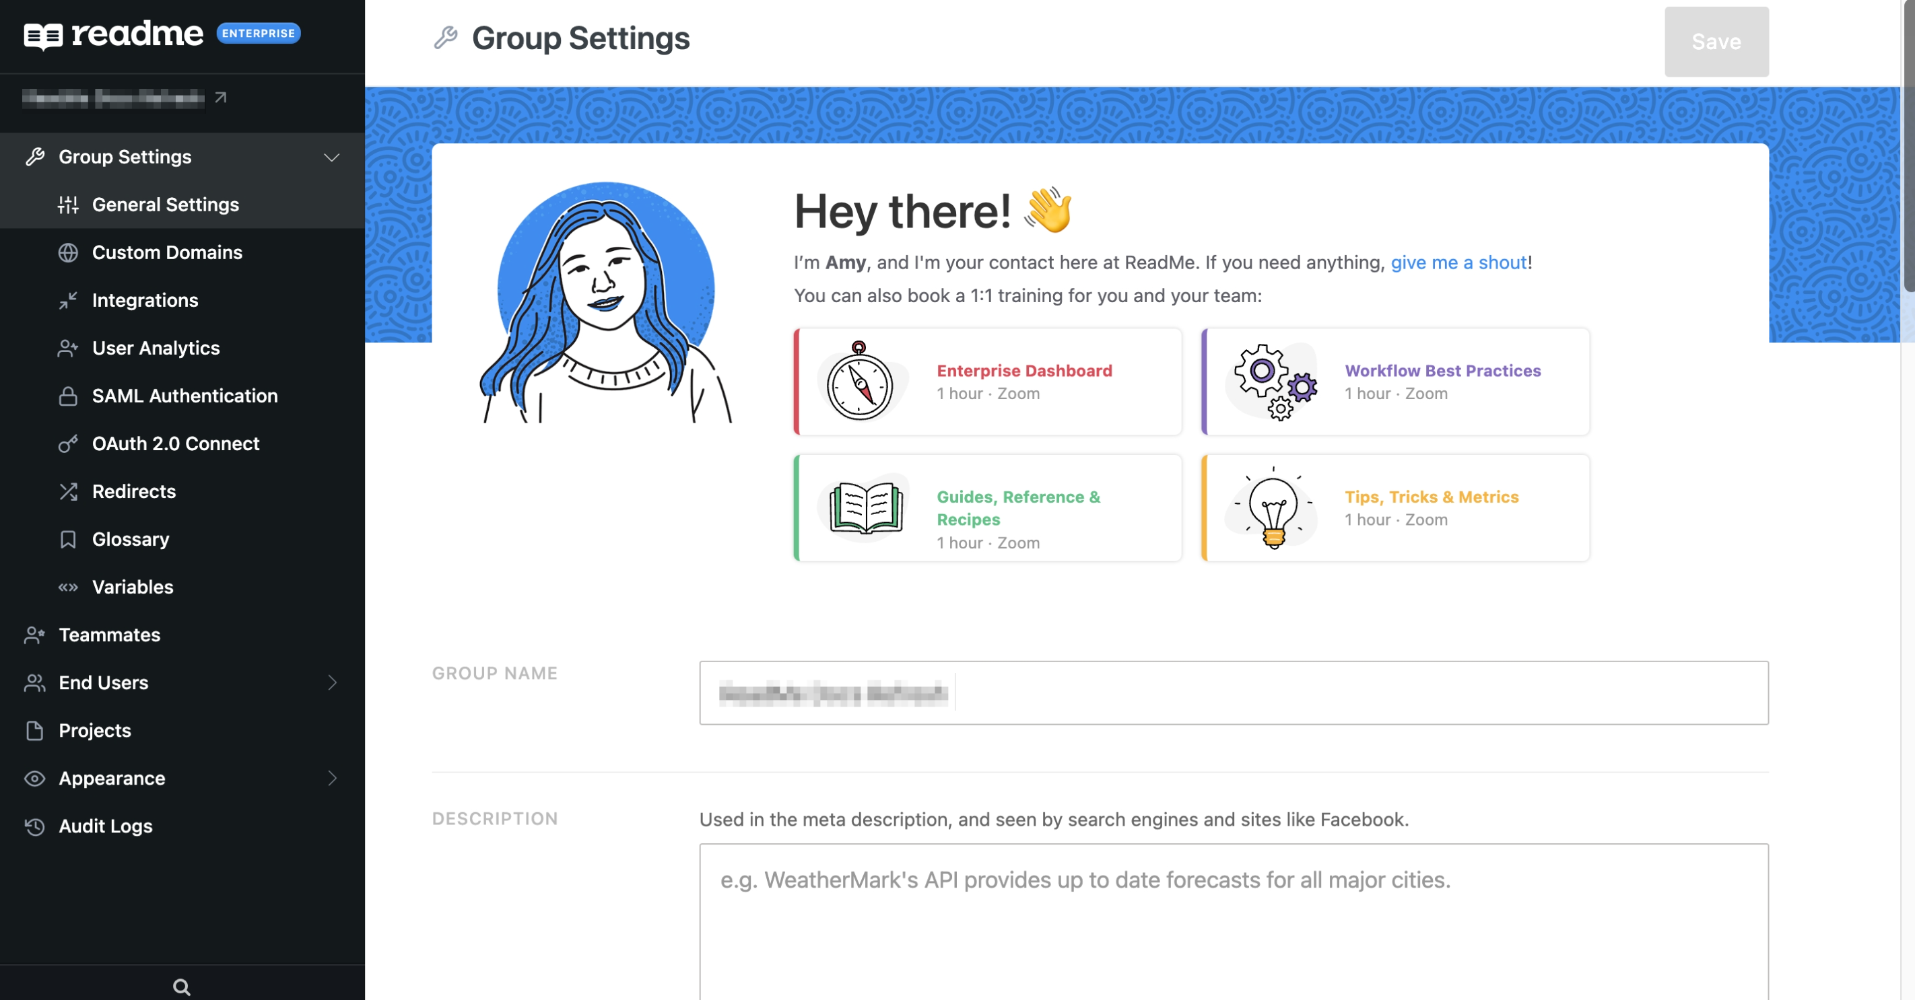Click the Save button

point(1715,42)
